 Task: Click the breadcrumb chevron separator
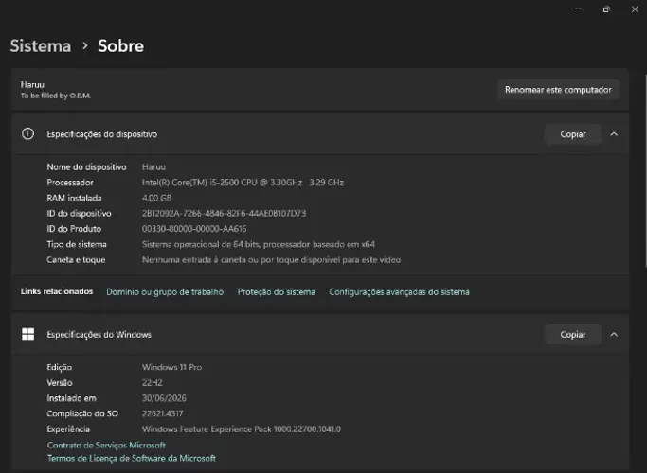[85, 45]
